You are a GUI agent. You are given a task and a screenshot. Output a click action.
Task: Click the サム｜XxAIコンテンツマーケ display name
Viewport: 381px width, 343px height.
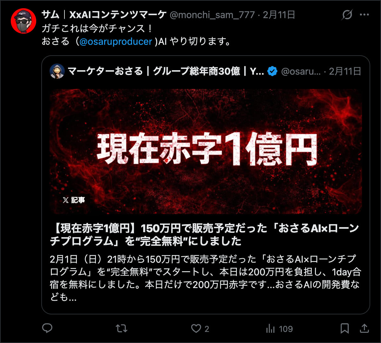104,15
